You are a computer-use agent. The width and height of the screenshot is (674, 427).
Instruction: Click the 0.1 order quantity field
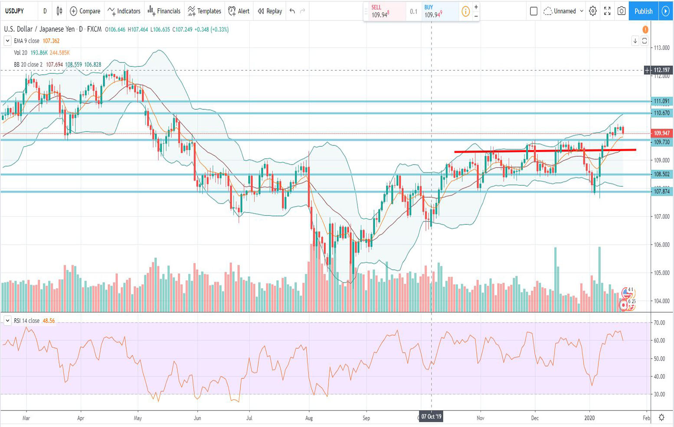tap(413, 12)
